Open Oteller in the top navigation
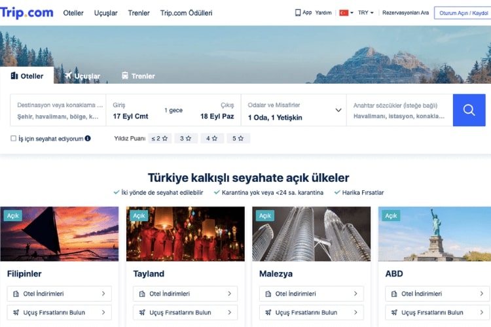Image resolution: width=491 pixels, height=327 pixels. (73, 13)
